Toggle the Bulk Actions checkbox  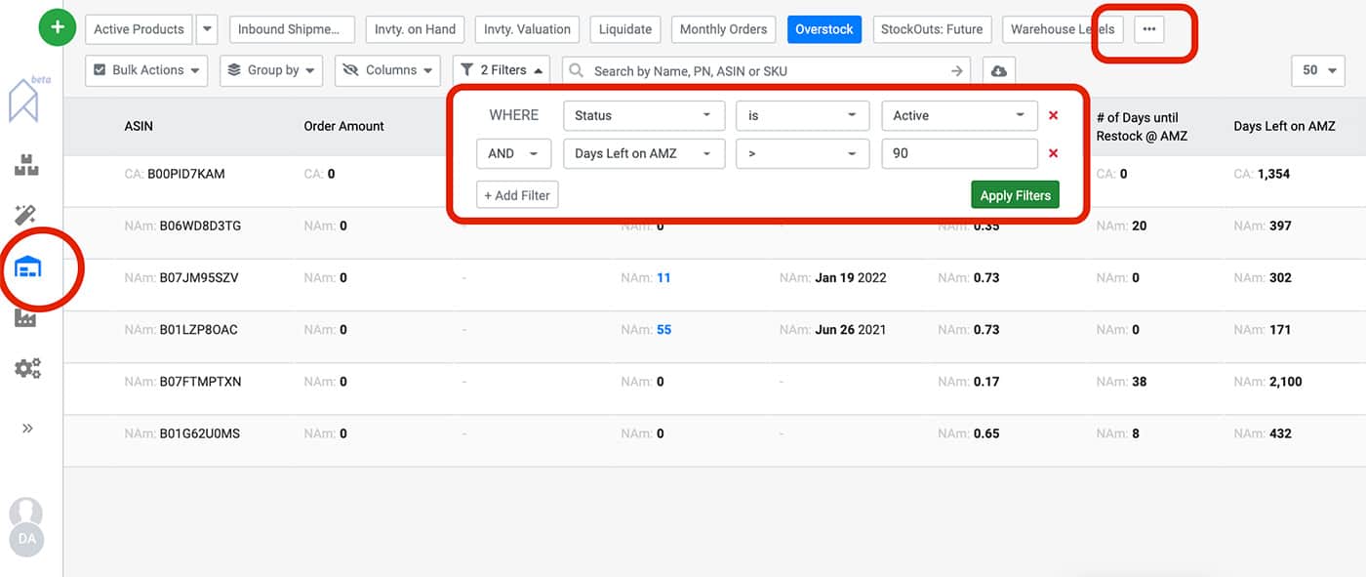100,69
